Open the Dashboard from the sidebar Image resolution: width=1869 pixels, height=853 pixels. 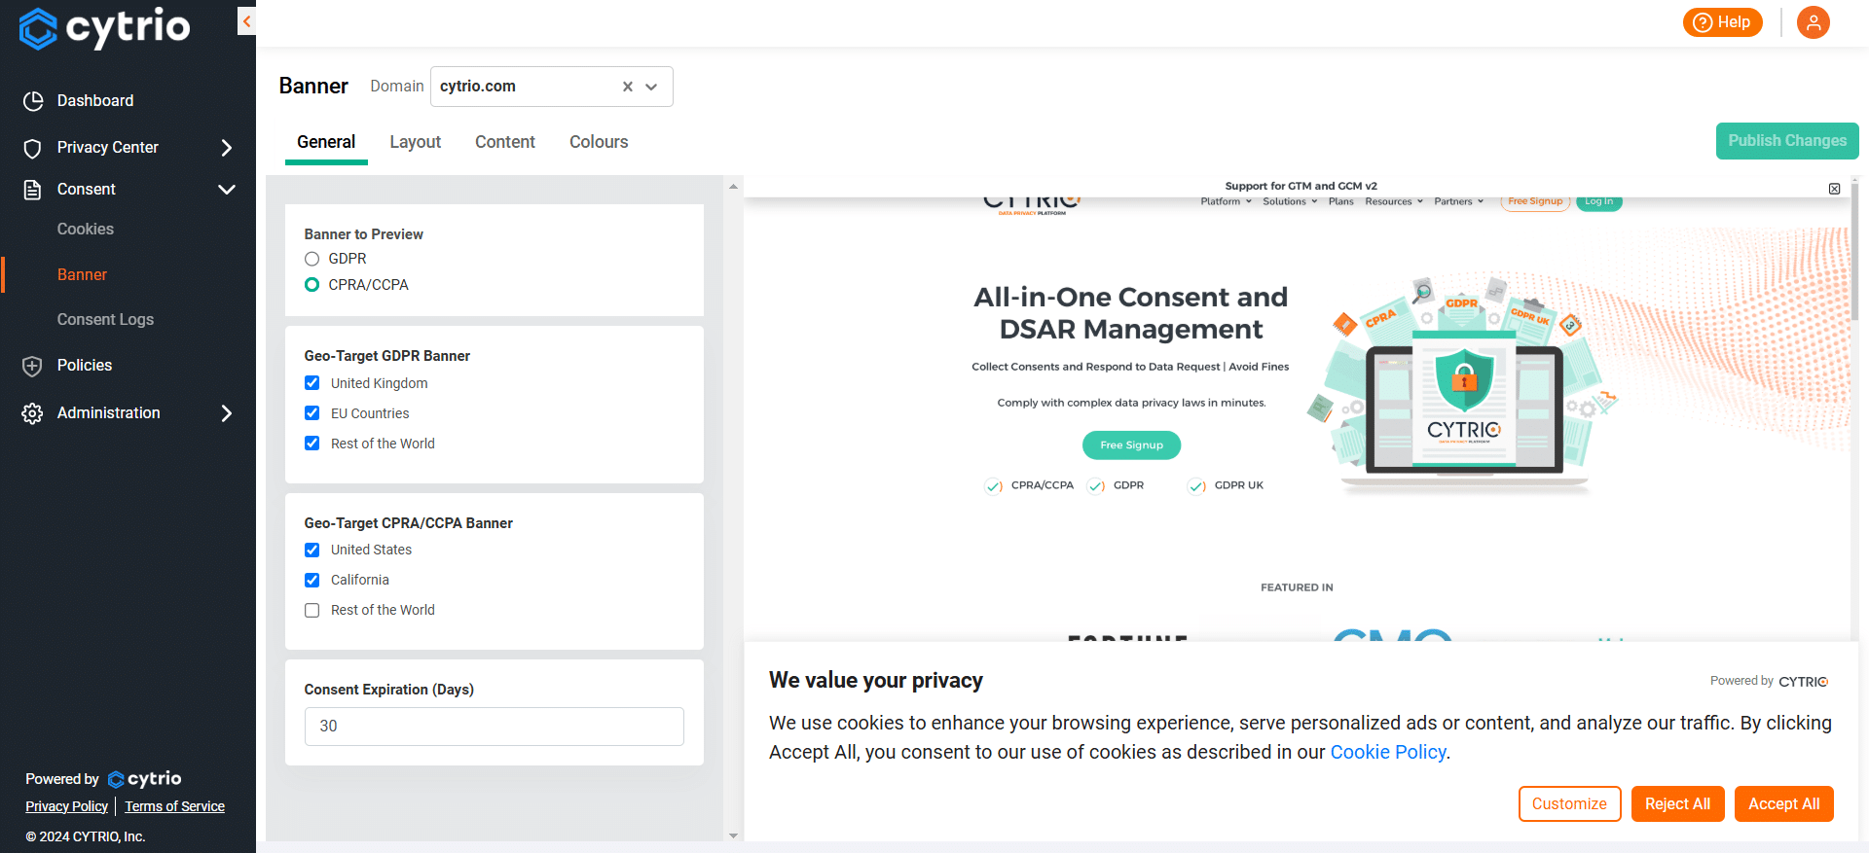coord(94,100)
